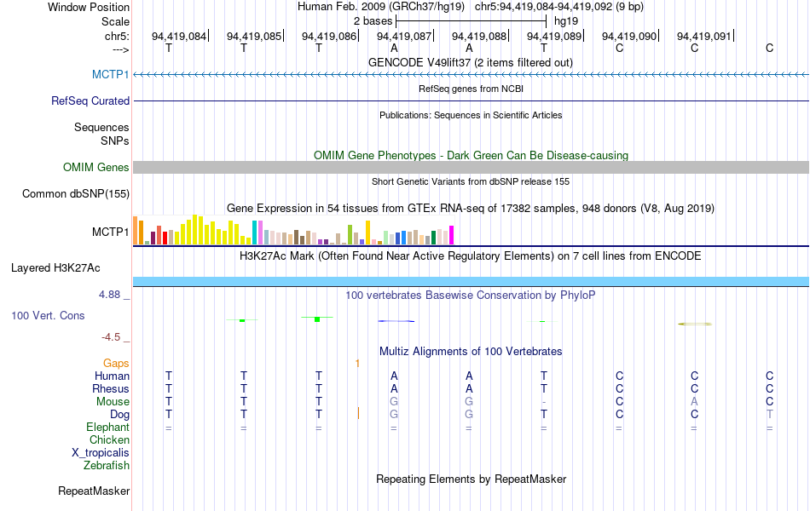
Task: Open the RepeatMasker track label
Action: [94, 491]
